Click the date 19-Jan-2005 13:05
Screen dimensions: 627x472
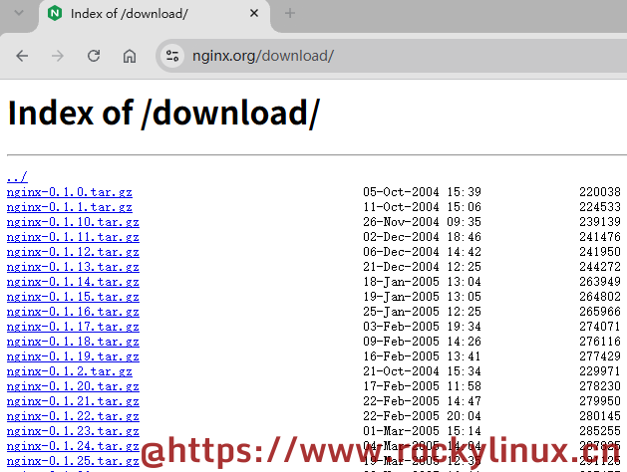(x=423, y=297)
